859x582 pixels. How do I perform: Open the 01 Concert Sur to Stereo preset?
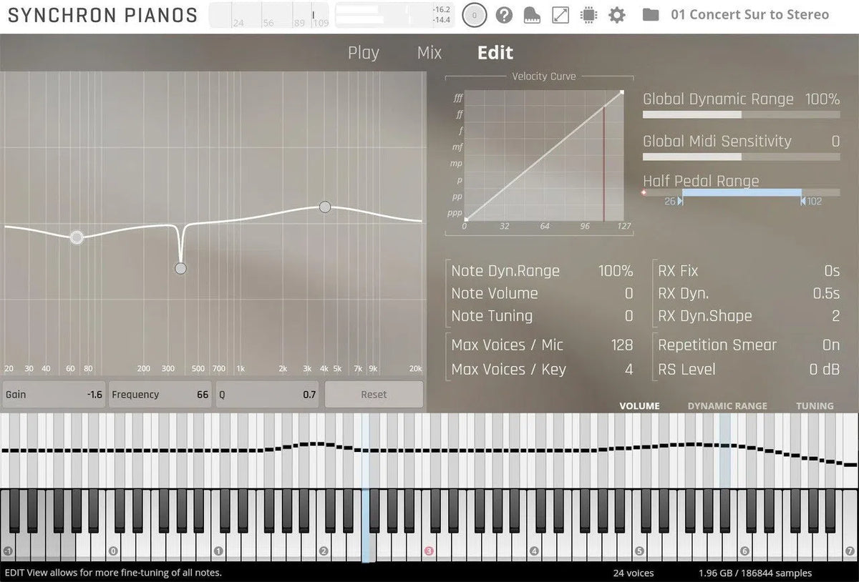[x=749, y=15]
